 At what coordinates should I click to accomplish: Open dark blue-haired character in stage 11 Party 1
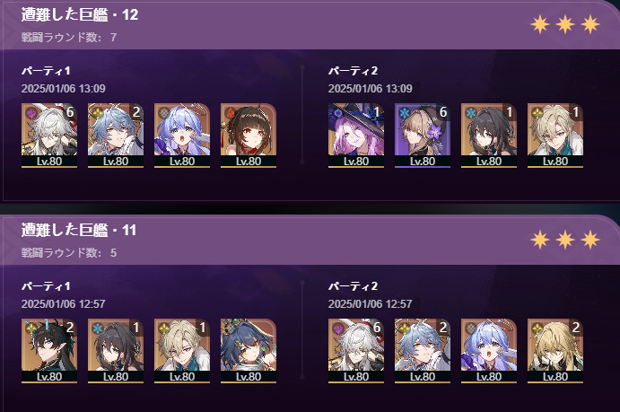249,351
